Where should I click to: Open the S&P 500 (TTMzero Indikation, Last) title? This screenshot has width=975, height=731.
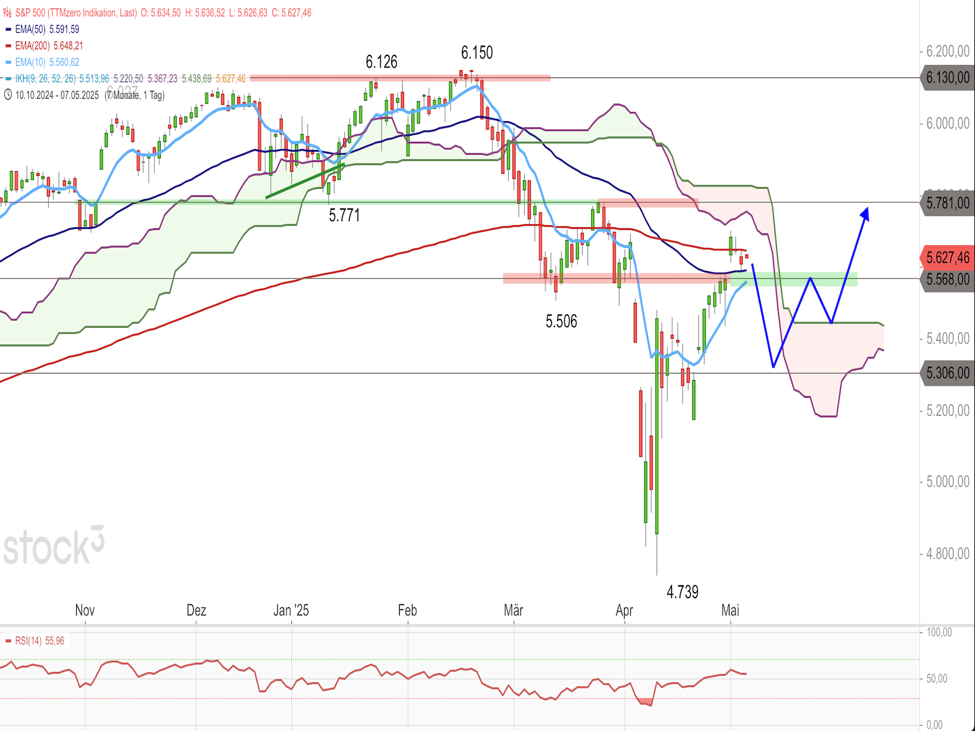click(x=76, y=13)
